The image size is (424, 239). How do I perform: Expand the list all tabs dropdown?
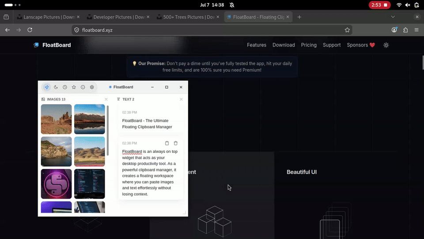pyautogui.click(x=393, y=17)
